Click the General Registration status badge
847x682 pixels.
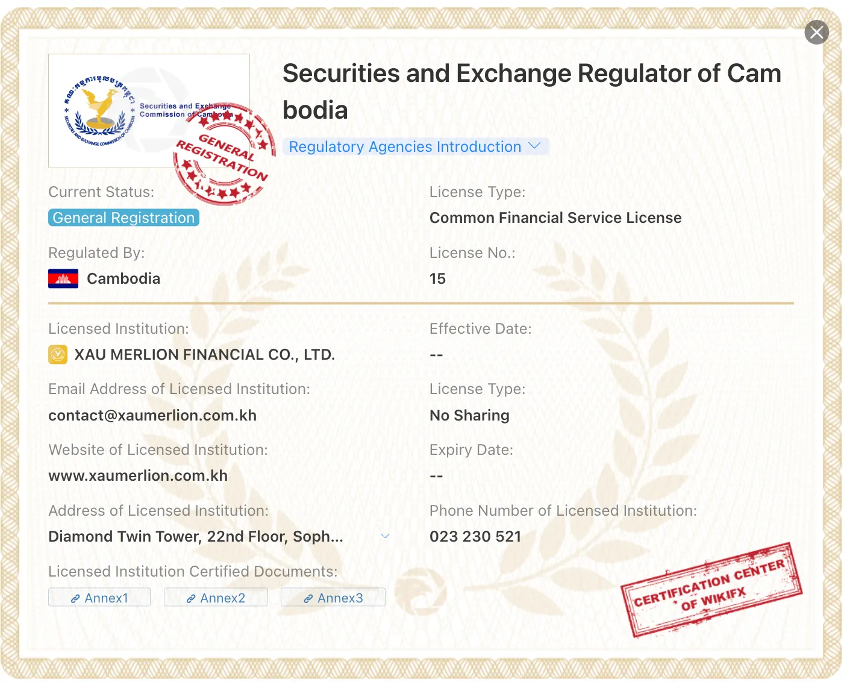123,217
